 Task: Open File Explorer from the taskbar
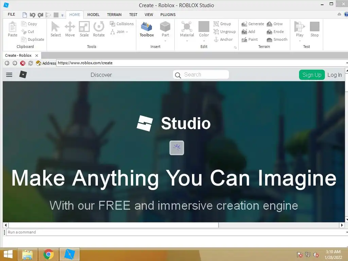tap(28, 254)
